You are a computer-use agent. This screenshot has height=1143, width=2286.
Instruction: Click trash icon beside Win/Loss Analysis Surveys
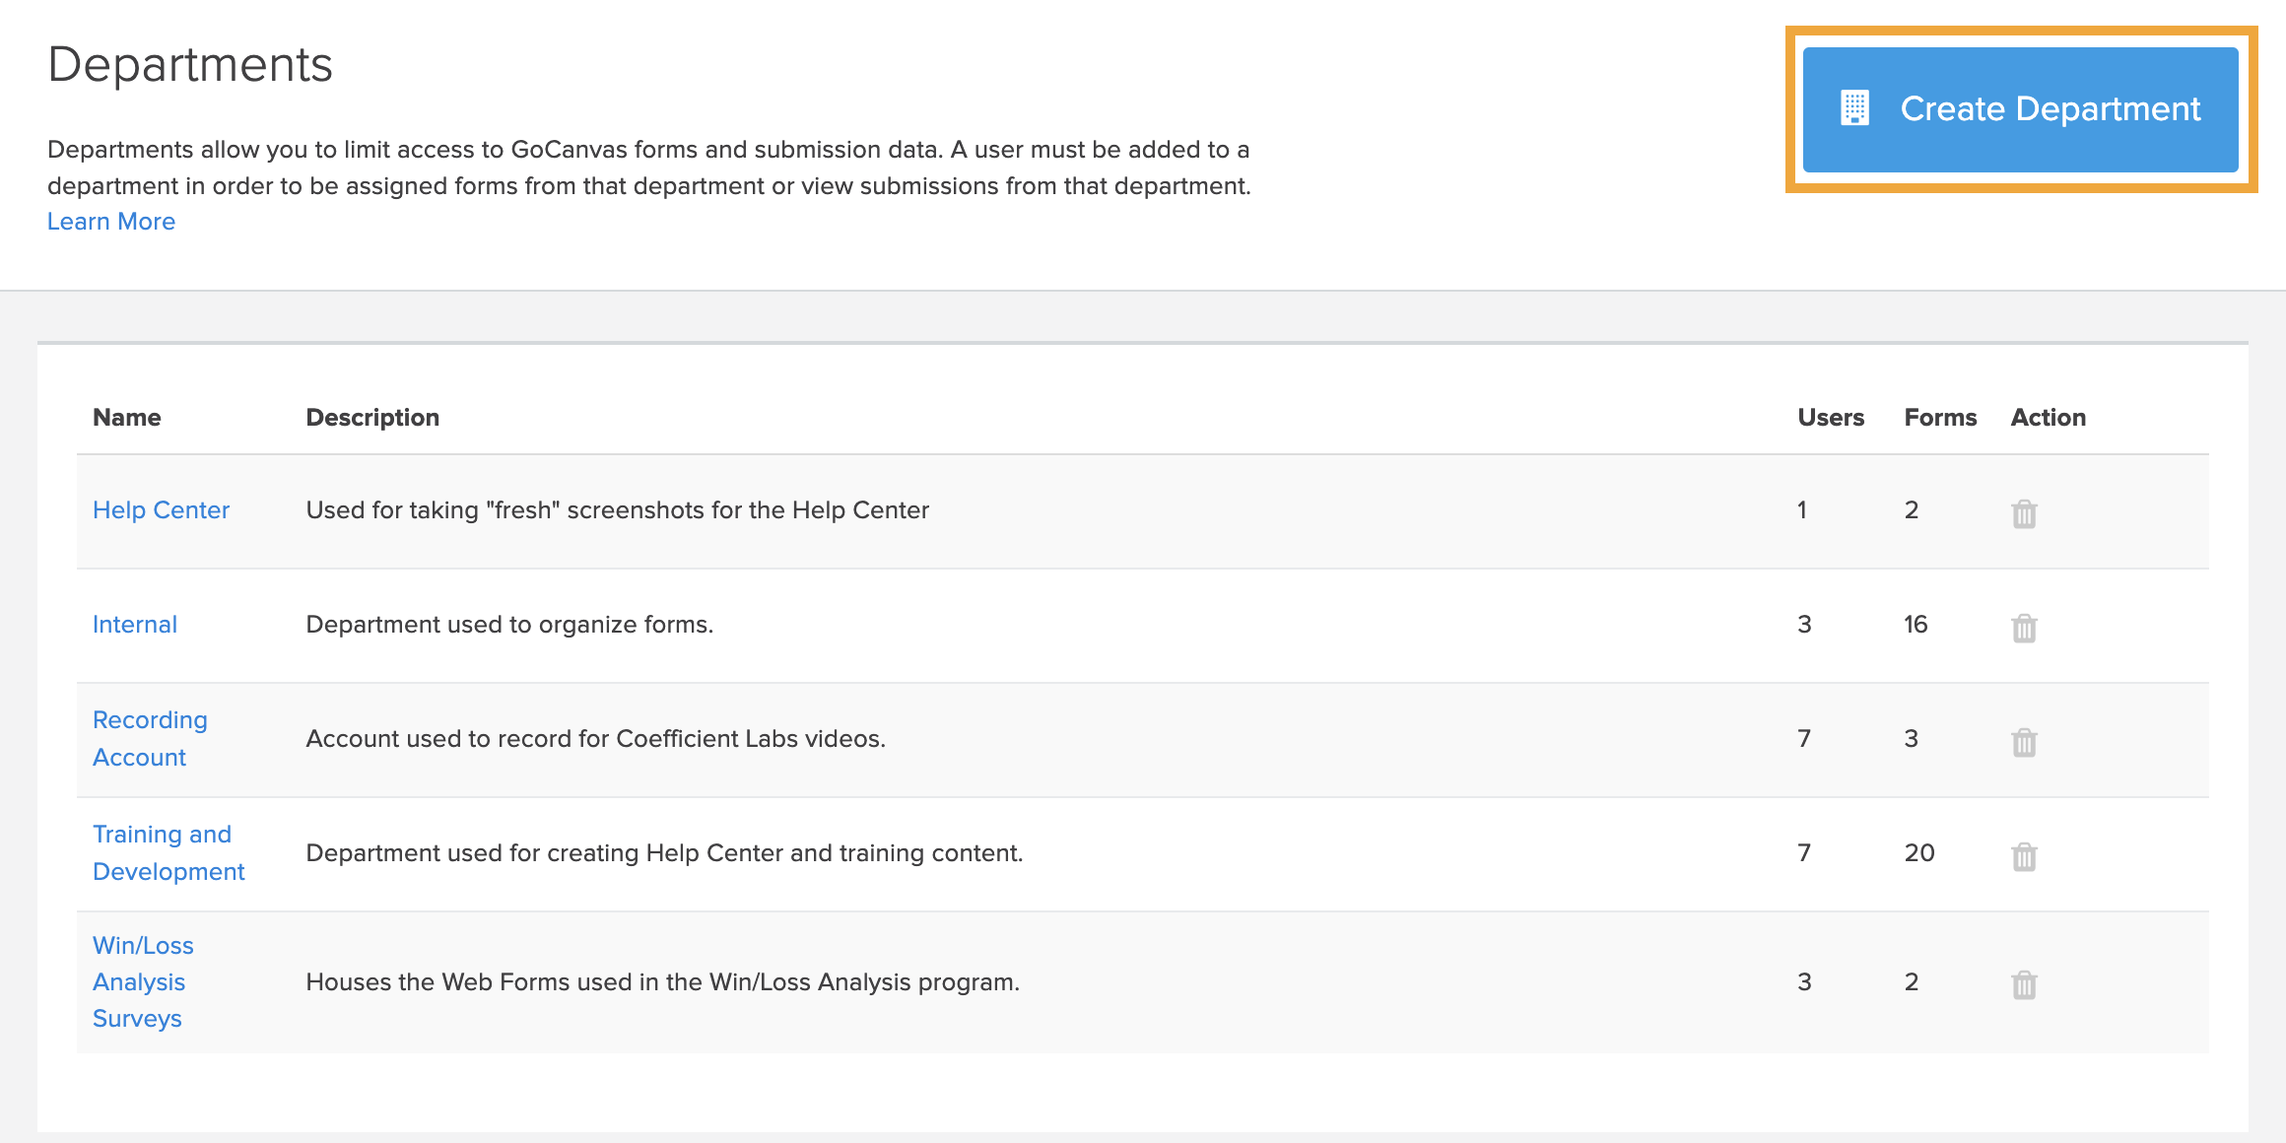(x=2025, y=982)
